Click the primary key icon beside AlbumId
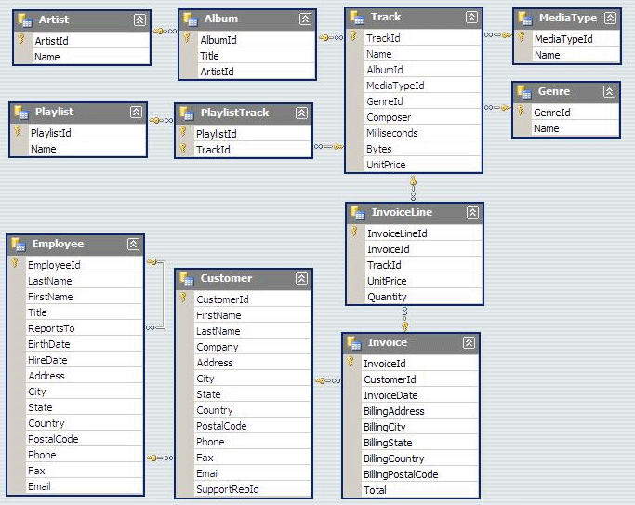The width and height of the screenshot is (635, 505). [x=187, y=38]
